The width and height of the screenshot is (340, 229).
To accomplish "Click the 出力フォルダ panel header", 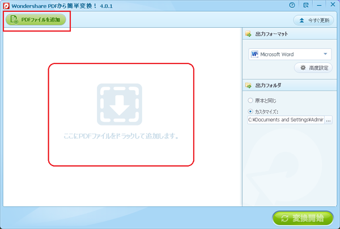I will [290, 85].
